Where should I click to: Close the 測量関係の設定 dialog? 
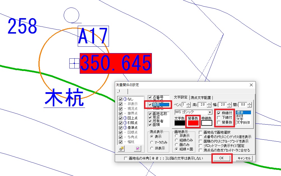pyautogui.click(x=251, y=85)
